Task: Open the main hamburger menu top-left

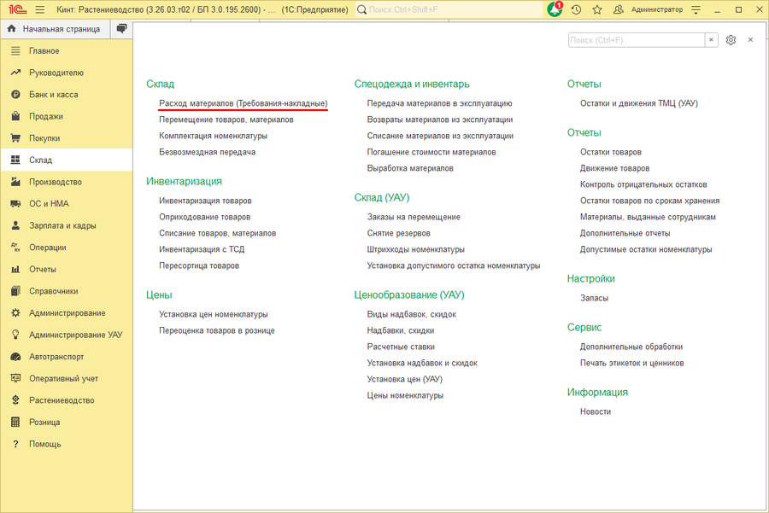Action: [39, 9]
